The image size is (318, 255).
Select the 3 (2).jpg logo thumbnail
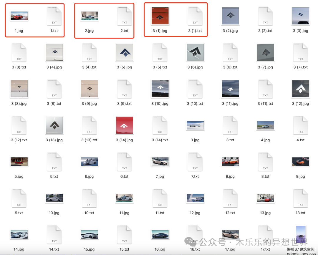(x=230, y=16)
